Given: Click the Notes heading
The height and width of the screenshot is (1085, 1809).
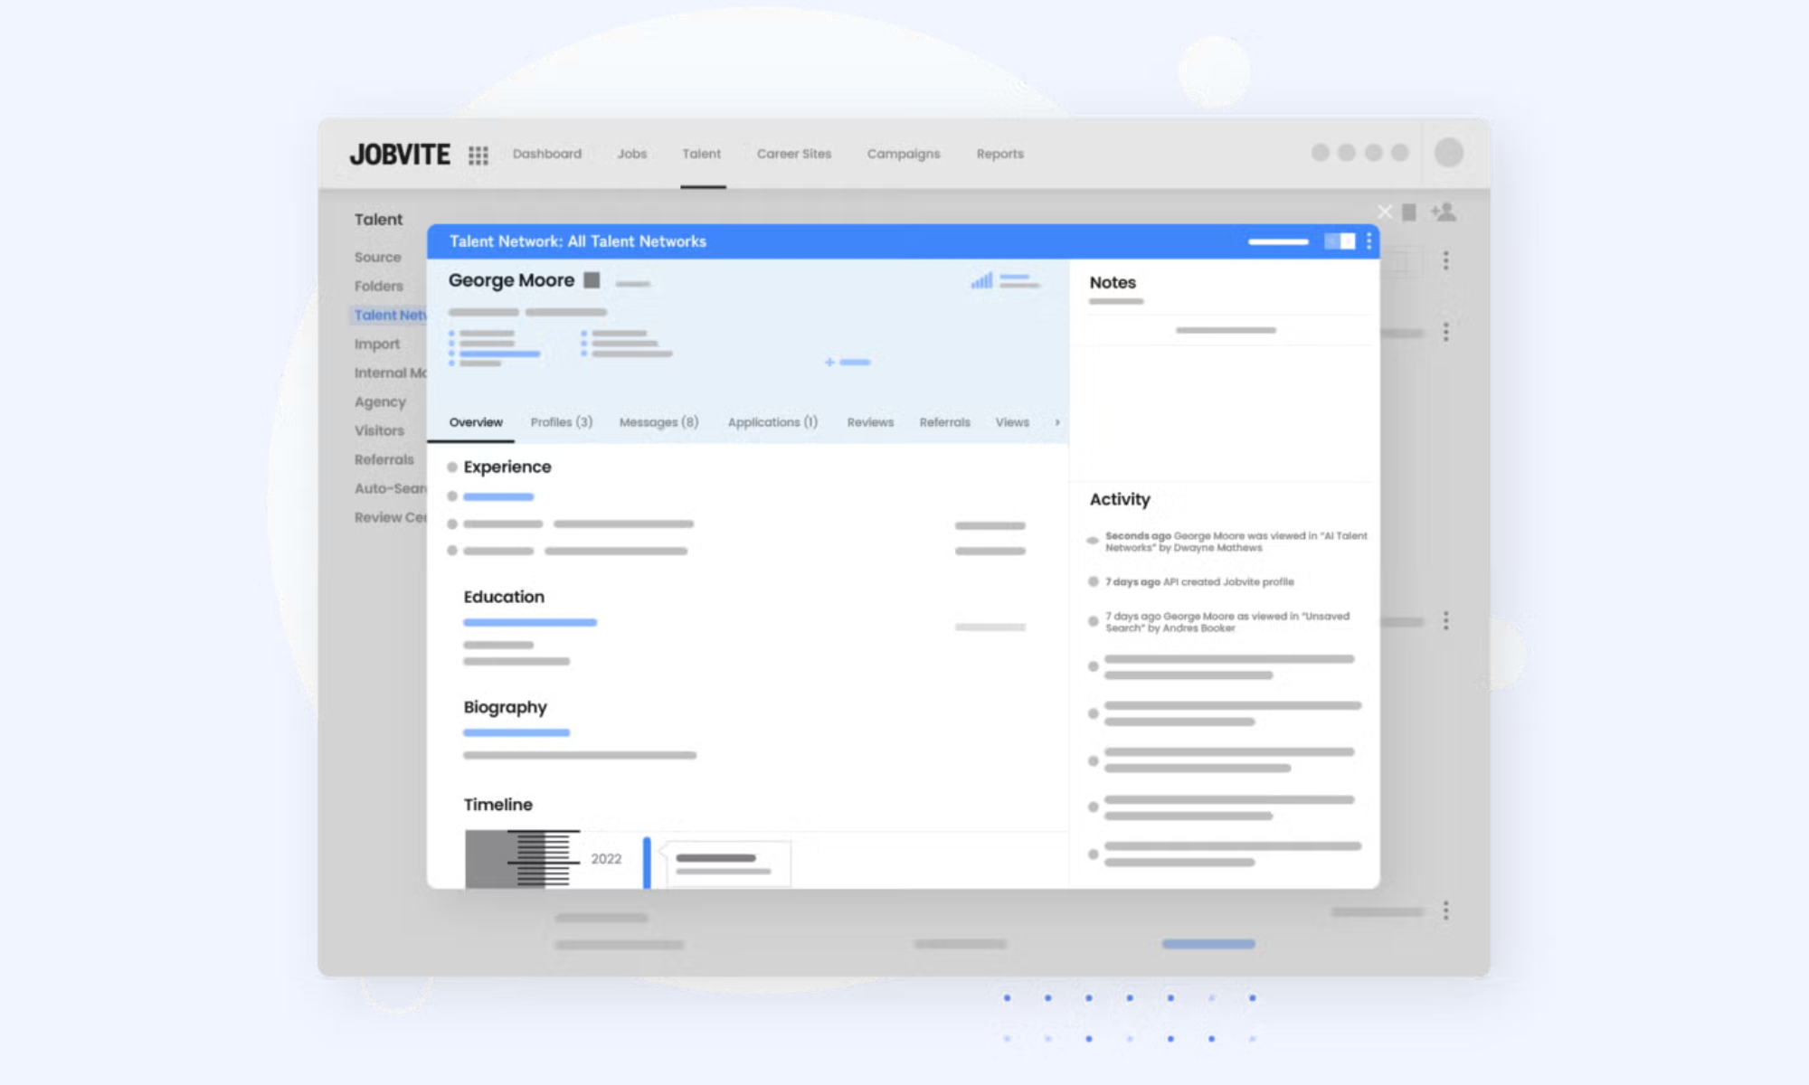Looking at the screenshot, I should [x=1113, y=282].
